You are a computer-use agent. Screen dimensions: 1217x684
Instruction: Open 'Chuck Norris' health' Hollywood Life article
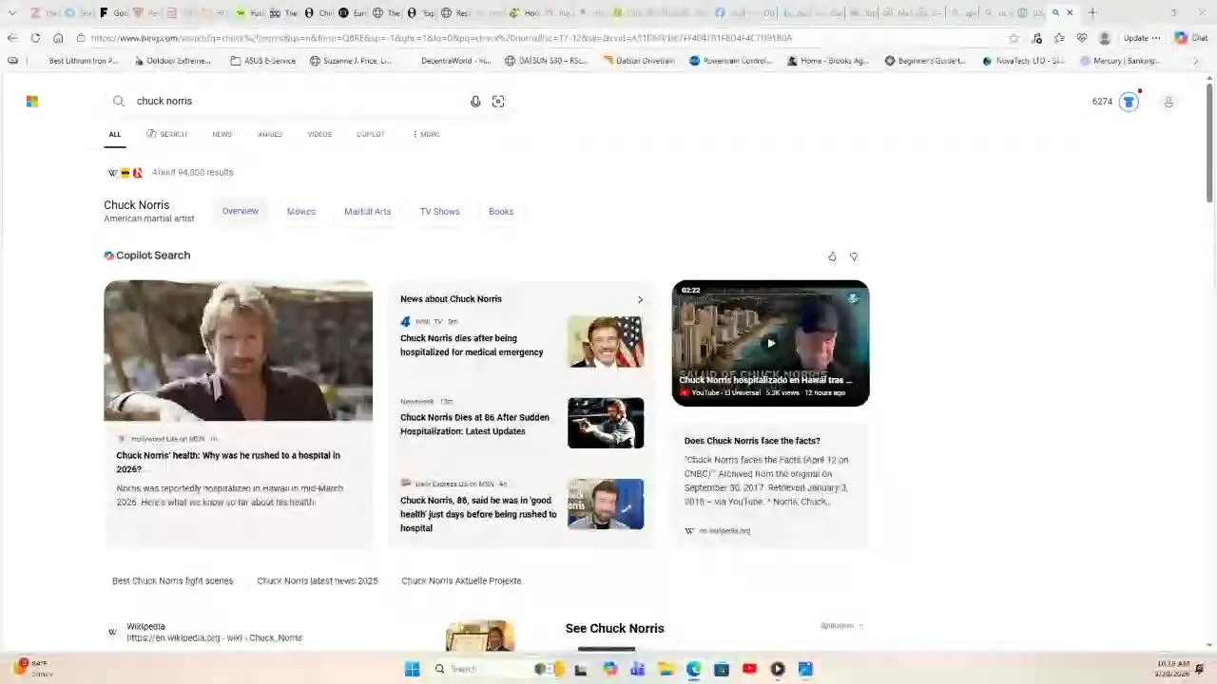pyautogui.click(x=228, y=462)
